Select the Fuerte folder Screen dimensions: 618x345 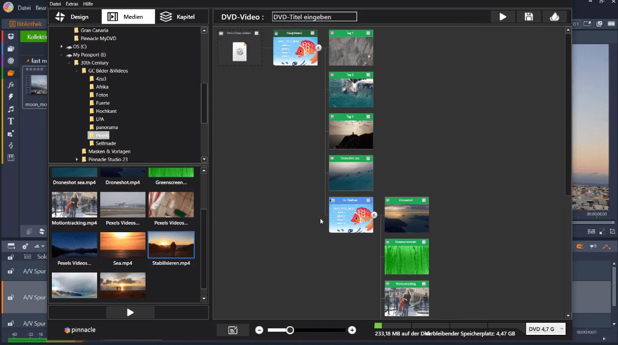[x=99, y=103]
